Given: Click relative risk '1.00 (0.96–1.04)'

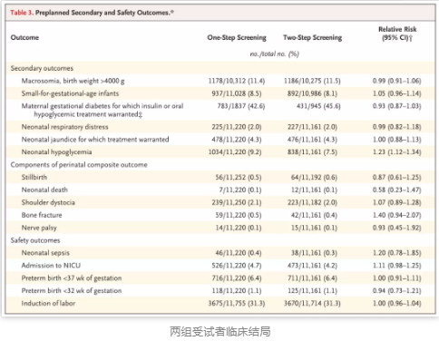Looking at the screenshot, I should (x=396, y=304).
